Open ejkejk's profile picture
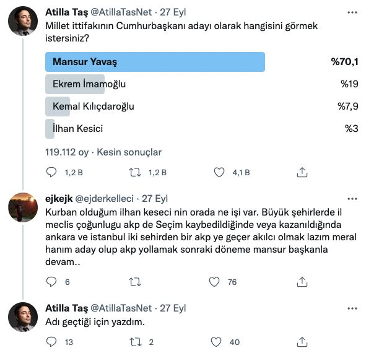 [x=23, y=207]
